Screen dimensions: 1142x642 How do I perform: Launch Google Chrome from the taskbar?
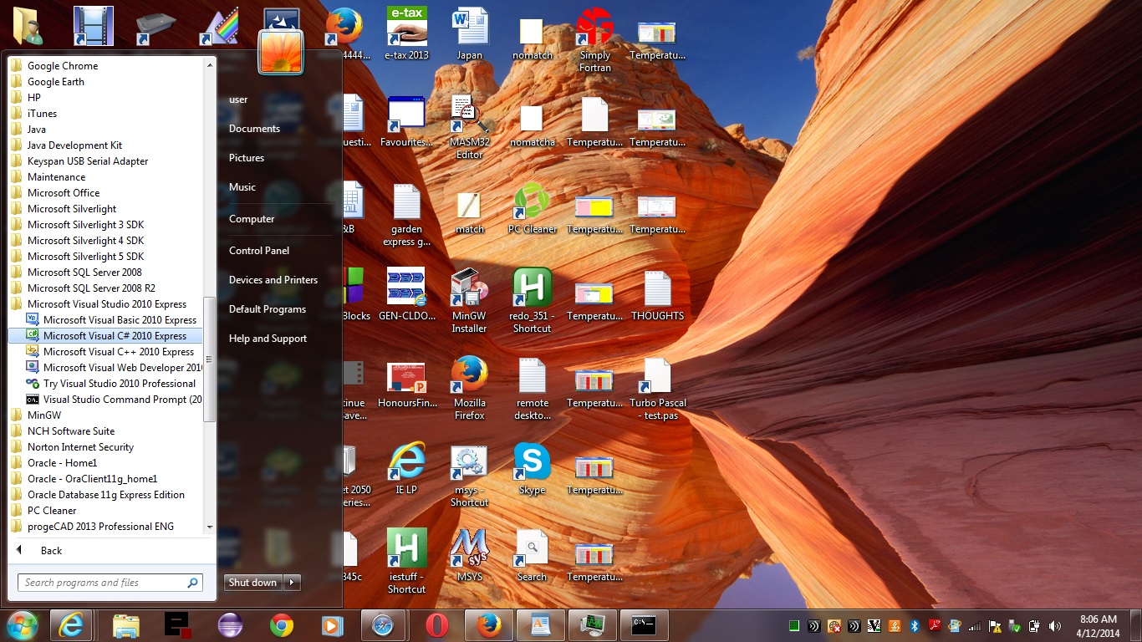pos(281,625)
